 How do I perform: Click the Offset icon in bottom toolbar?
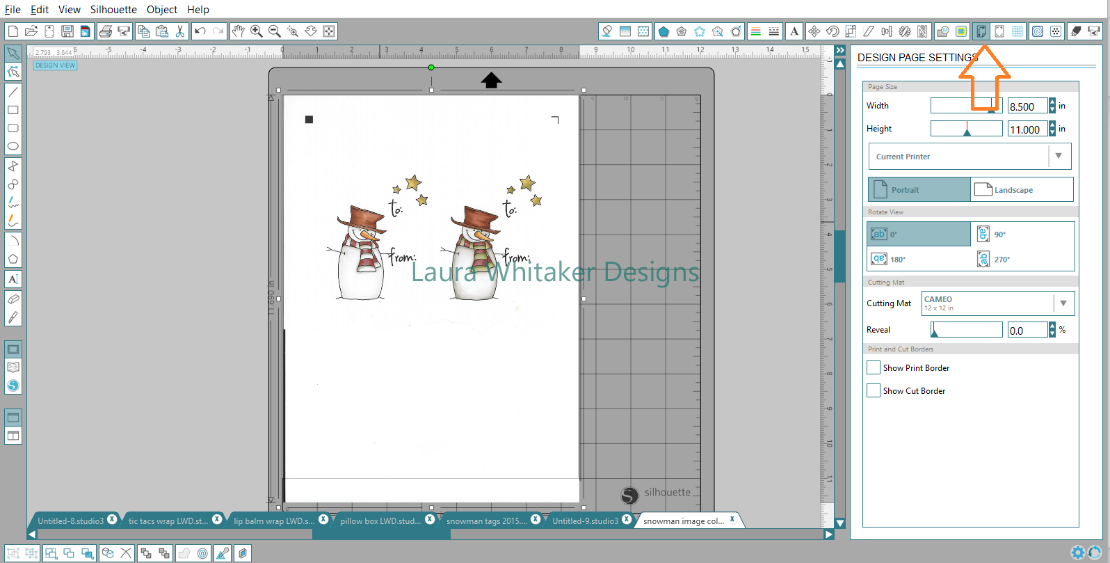(x=202, y=553)
